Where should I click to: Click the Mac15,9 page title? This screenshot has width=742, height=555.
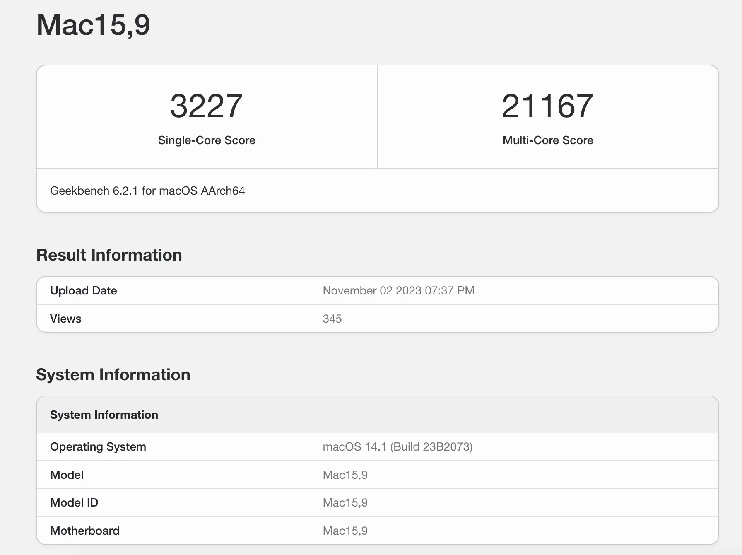(93, 25)
